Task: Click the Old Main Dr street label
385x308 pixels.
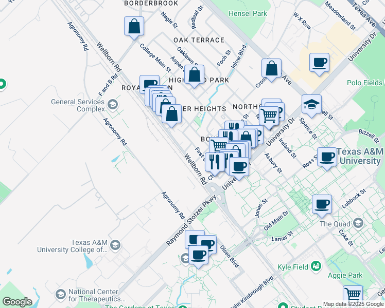Action: pyautogui.click(x=276, y=221)
